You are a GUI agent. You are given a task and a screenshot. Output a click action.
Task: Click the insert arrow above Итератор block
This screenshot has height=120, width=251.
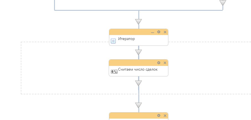(138, 22)
